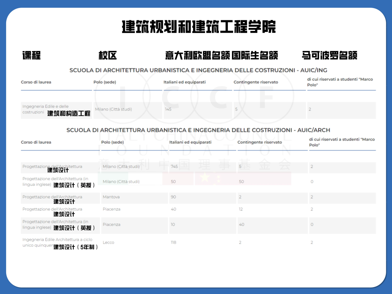This screenshot has height=294, width=392.
Task: Click the English-taught Architettura course for Piacenza
Action: [55, 225]
